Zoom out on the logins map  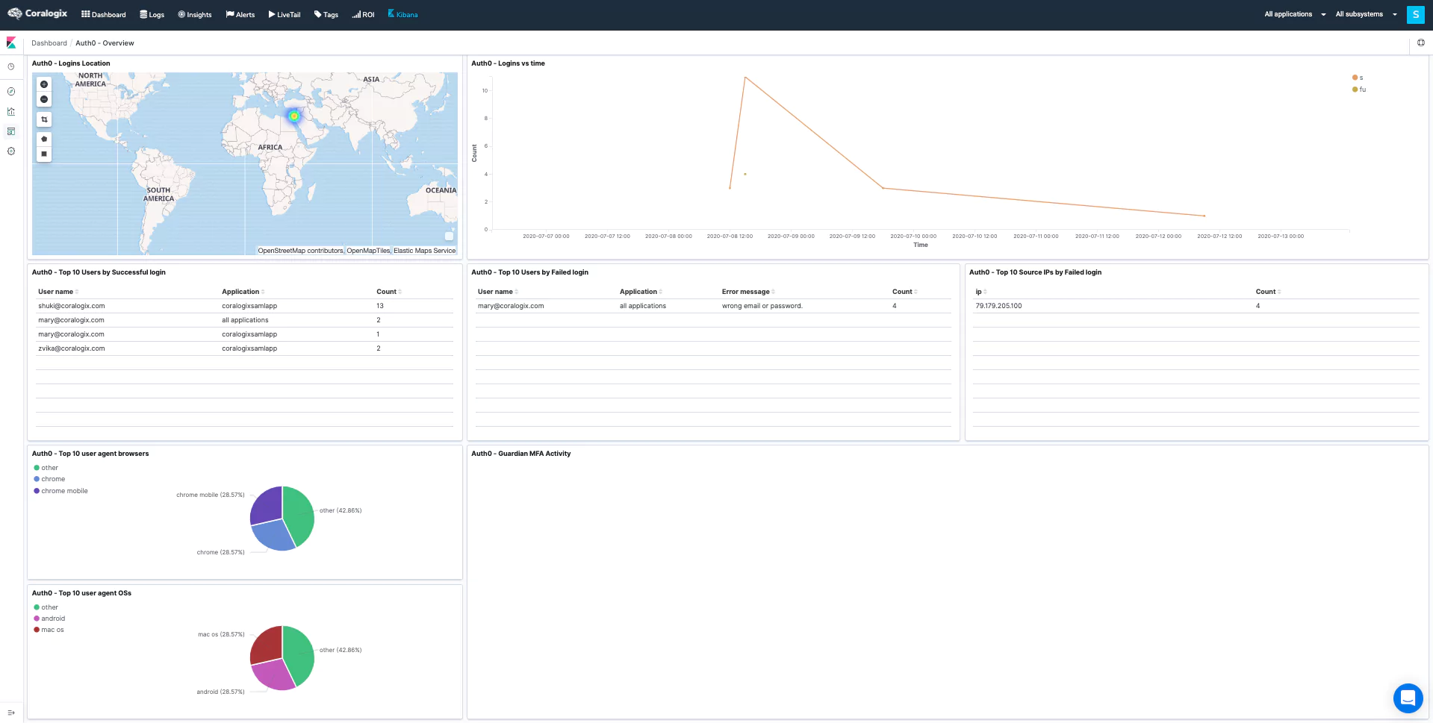(x=44, y=99)
